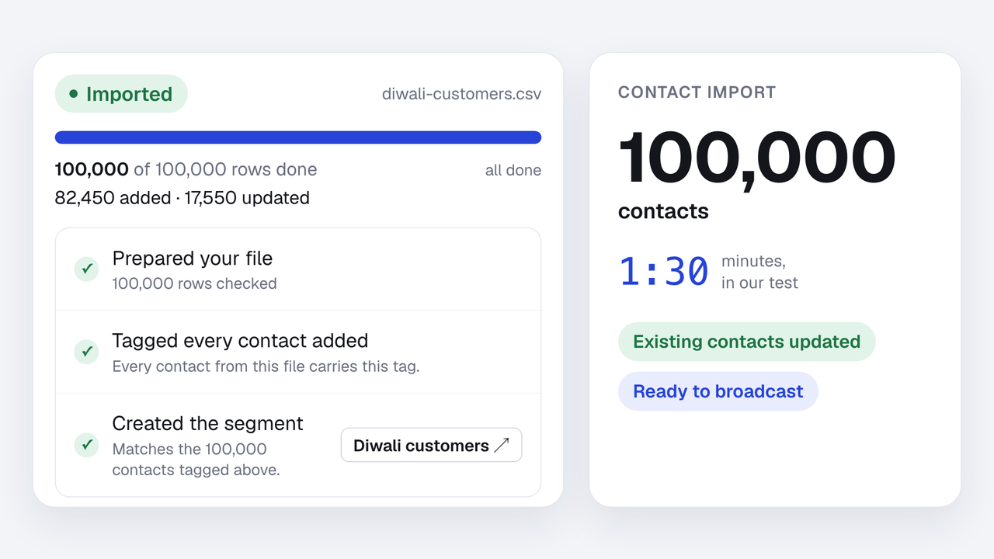
Task: Click the arrow icon on Diwali customers button
Action: point(502,445)
